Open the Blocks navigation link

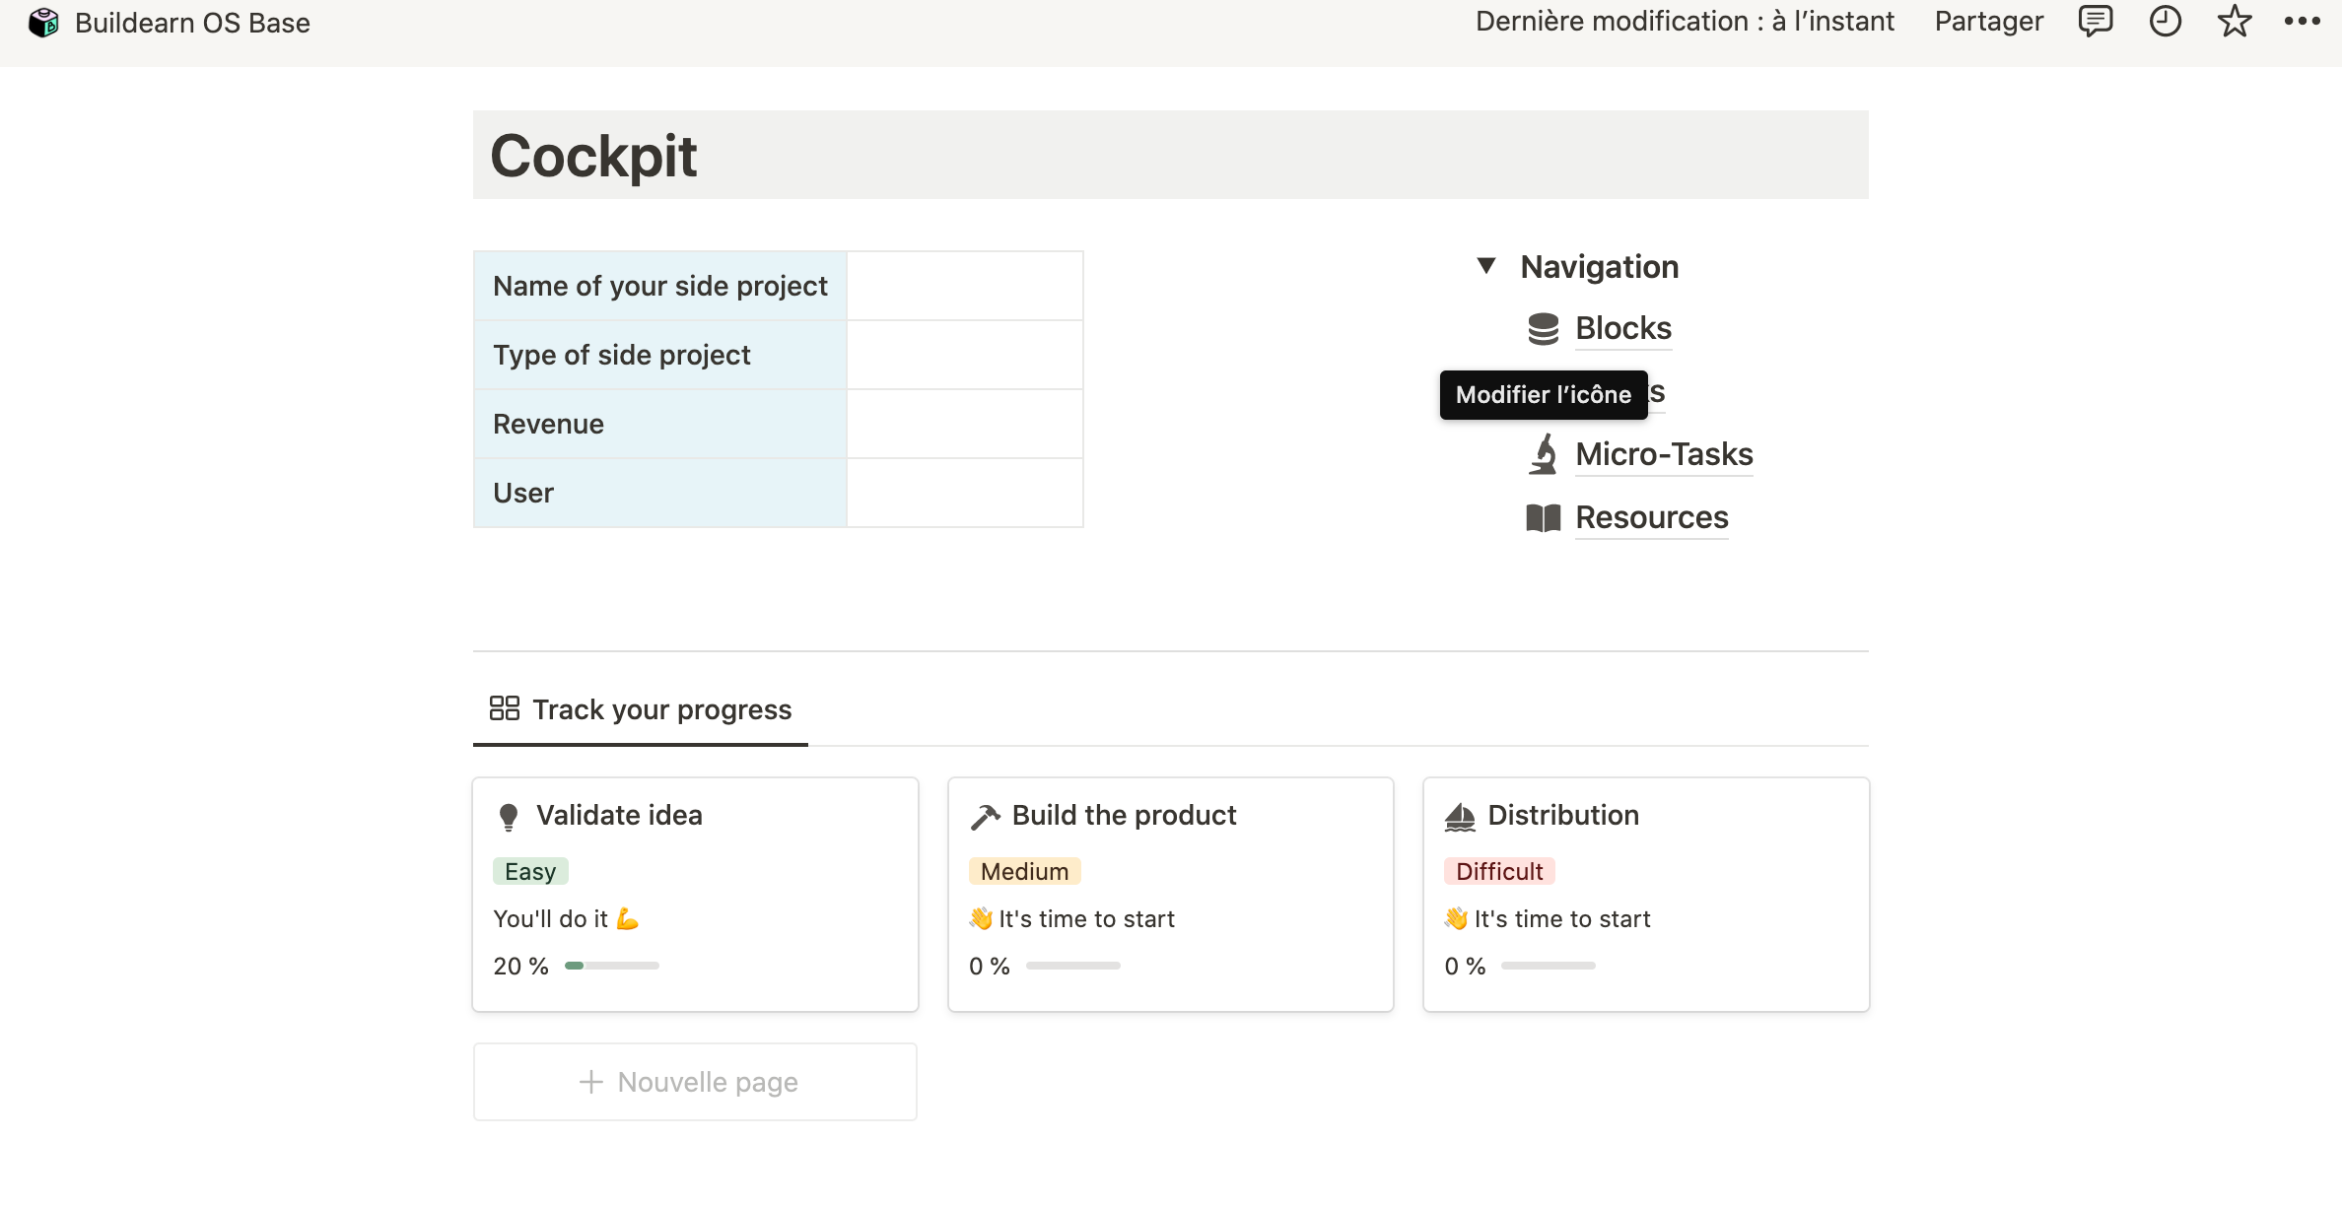[1622, 329]
